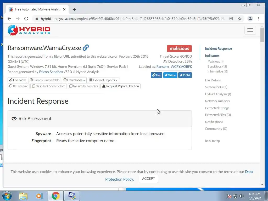Launch Windows Media Player from taskbar
This screenshot has height=201, width=268.
[x=39, y=196]
